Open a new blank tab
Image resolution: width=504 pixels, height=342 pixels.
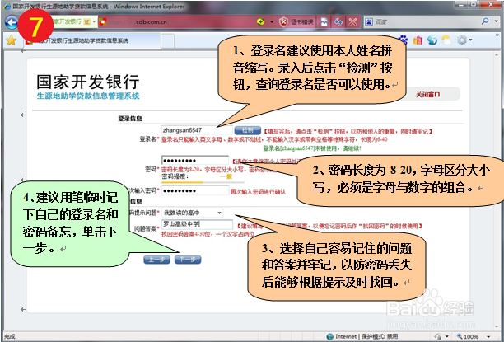click(167, 41)
